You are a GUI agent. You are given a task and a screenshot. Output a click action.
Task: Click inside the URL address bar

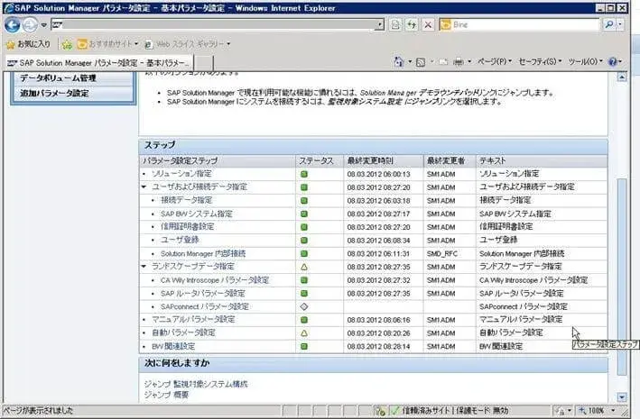(214, 25)
